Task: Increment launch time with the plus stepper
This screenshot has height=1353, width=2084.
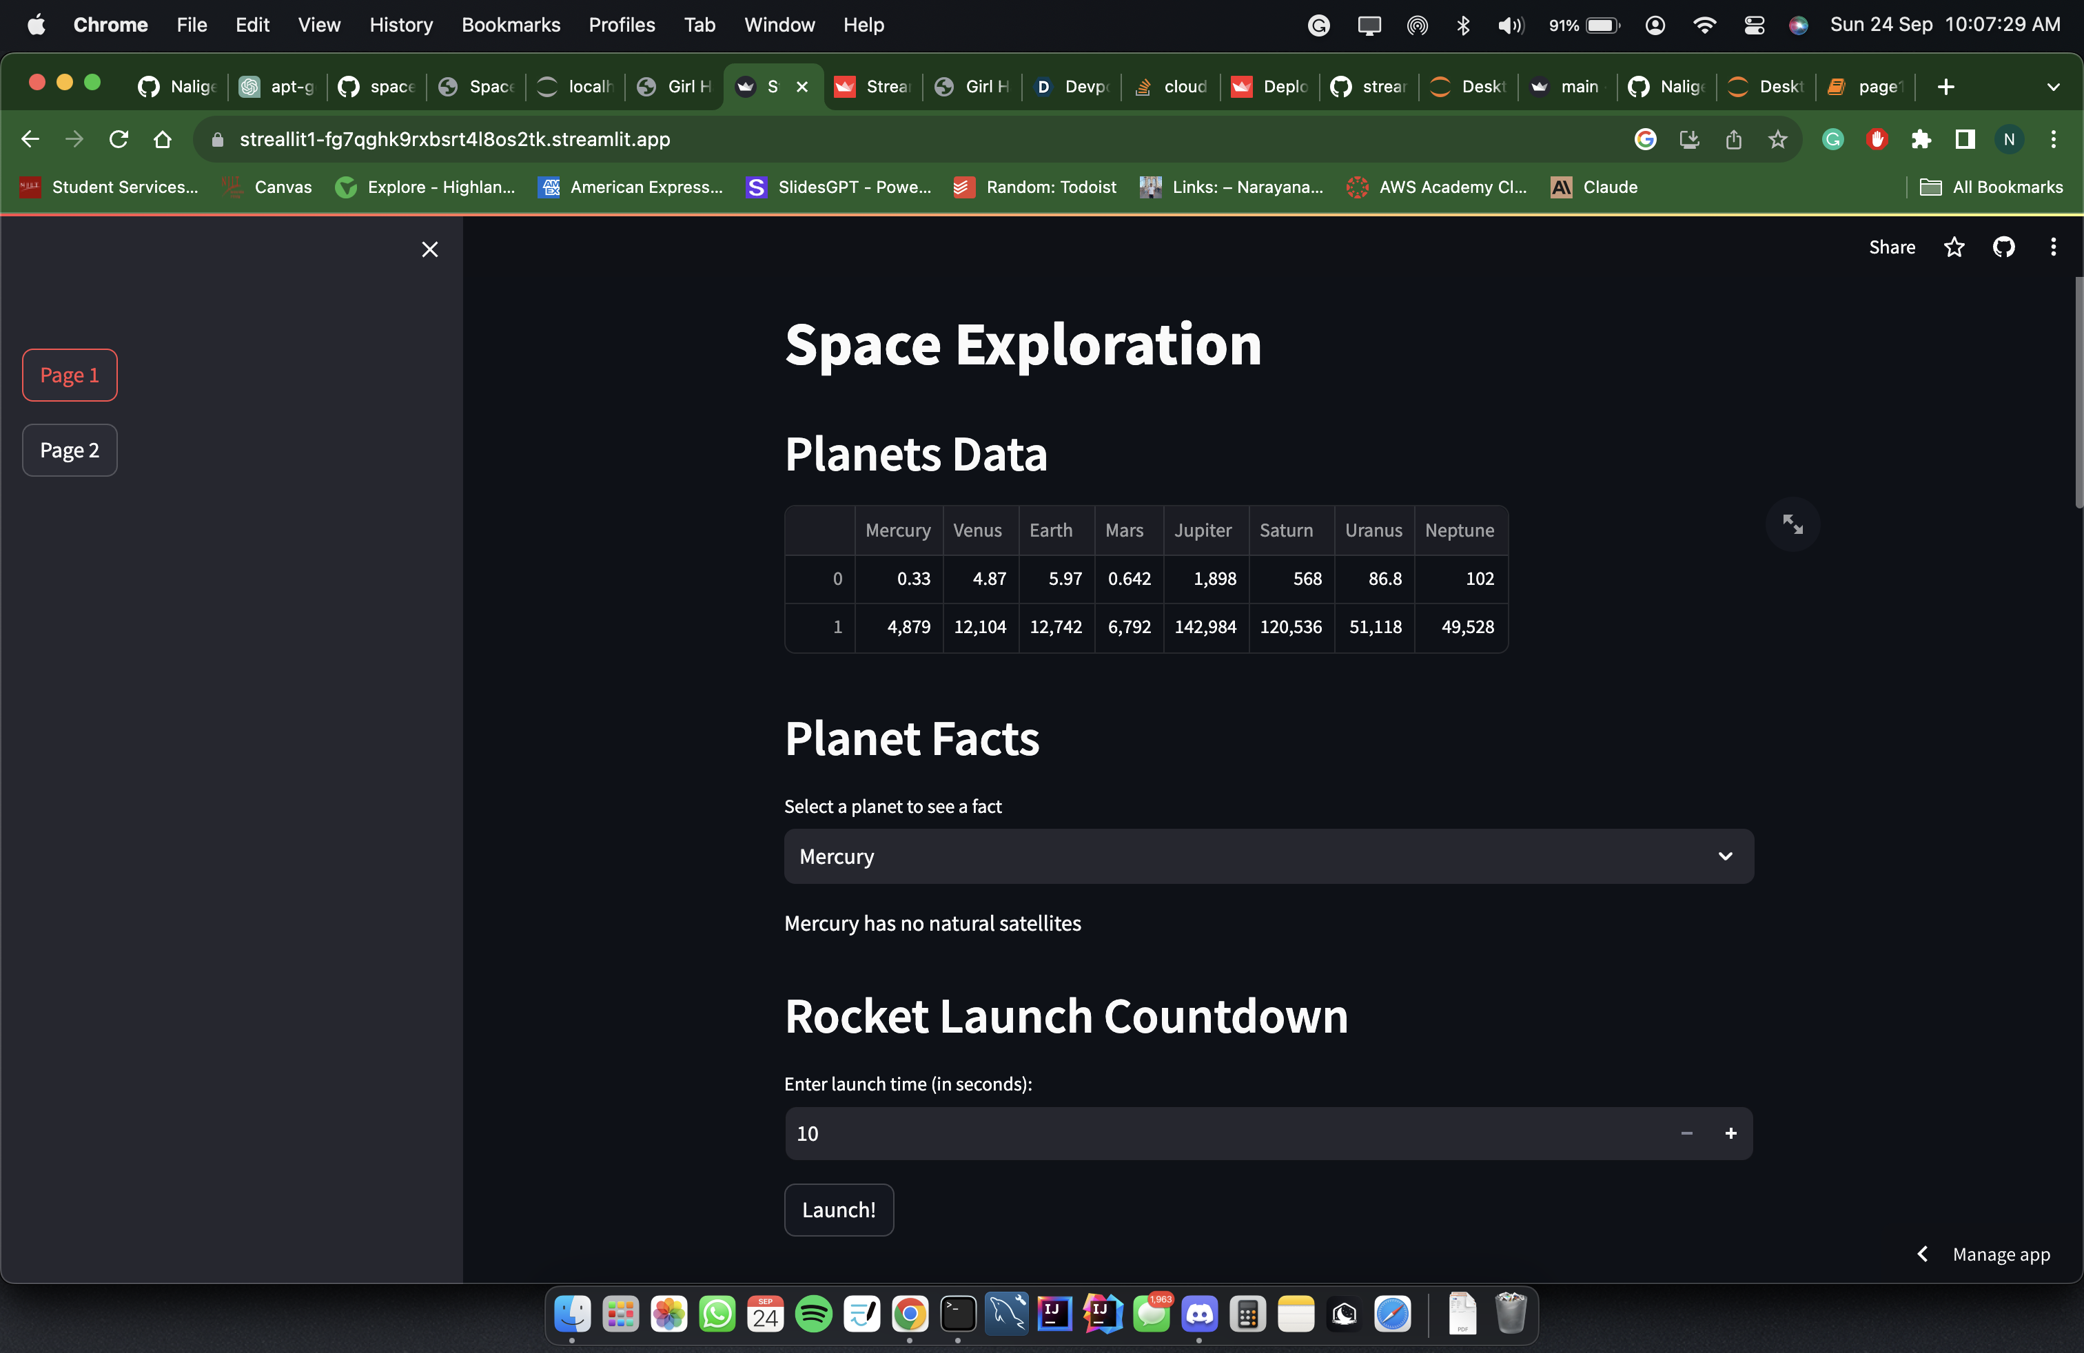Action: tap(1731, 1133)
